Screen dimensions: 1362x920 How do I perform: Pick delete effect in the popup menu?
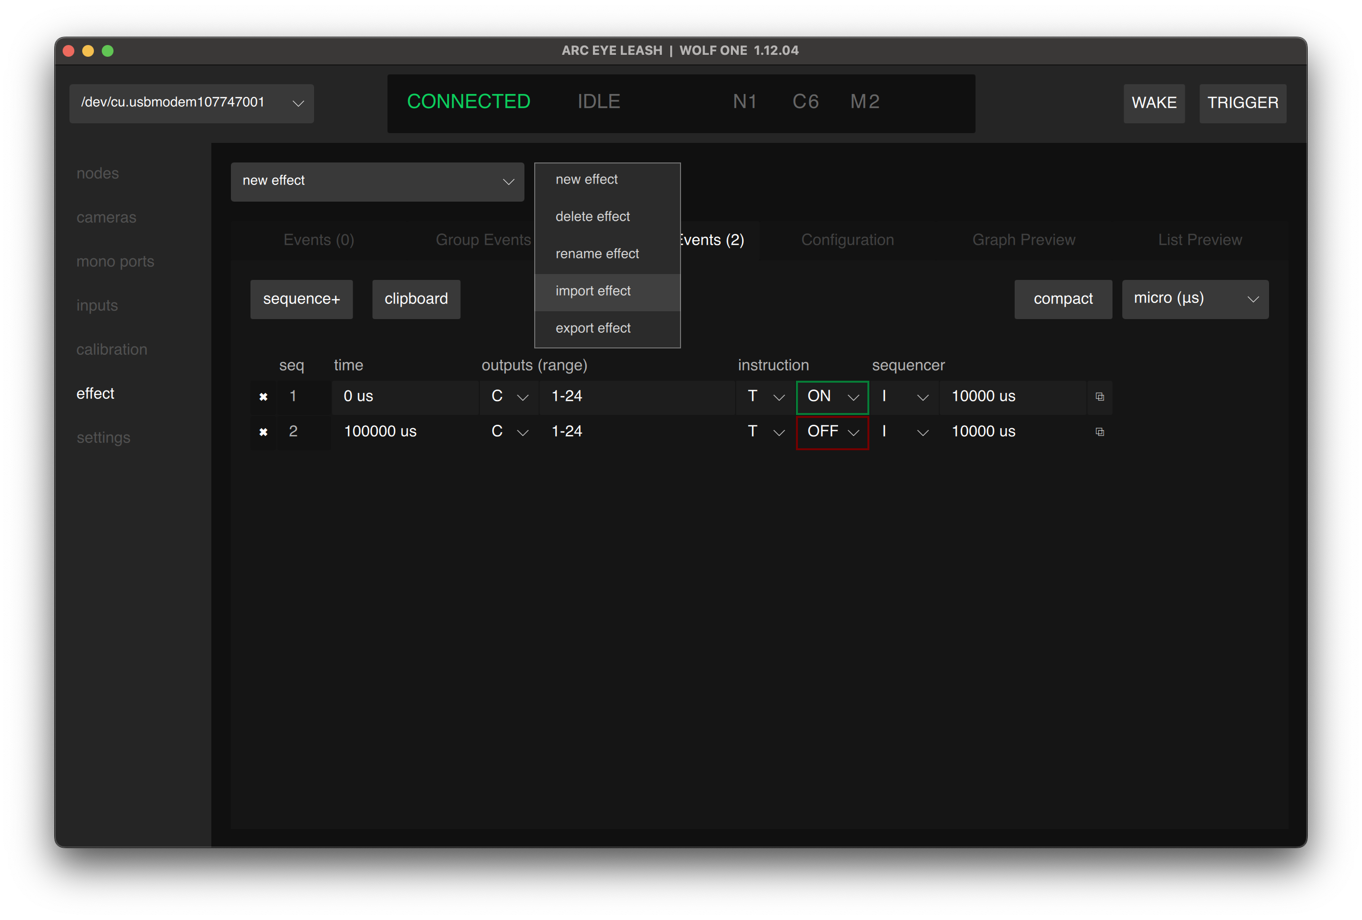592,217
